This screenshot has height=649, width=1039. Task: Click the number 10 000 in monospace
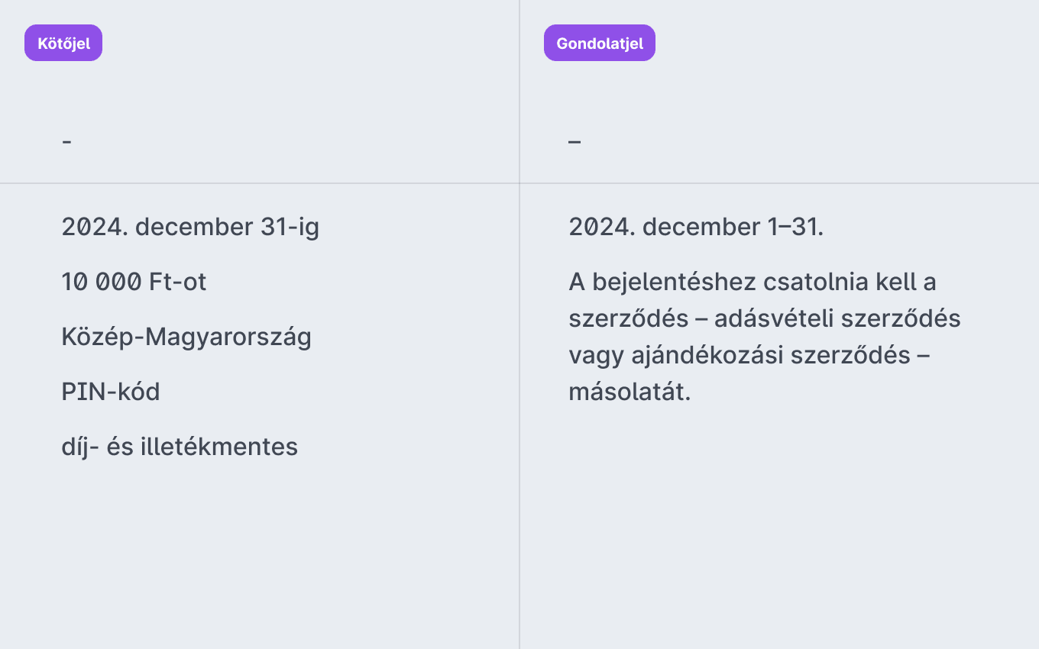[102, 282]
